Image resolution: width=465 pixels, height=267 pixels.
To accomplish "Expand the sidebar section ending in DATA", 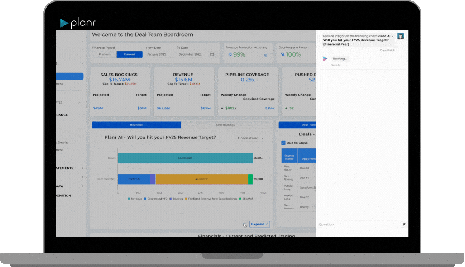I will (83, 186).
